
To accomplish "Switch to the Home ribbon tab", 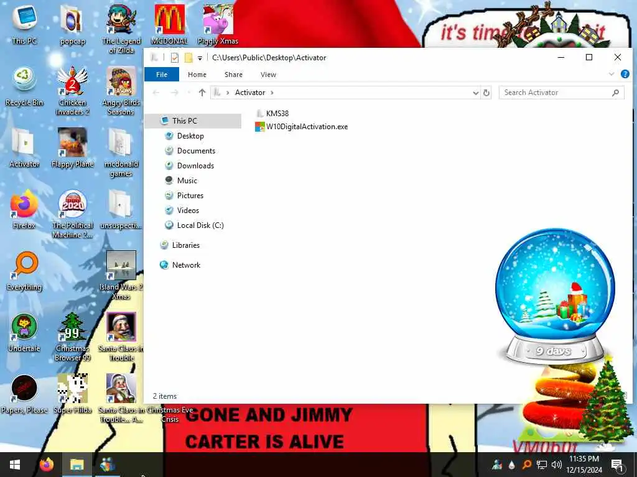I will [x=197, y=75].
